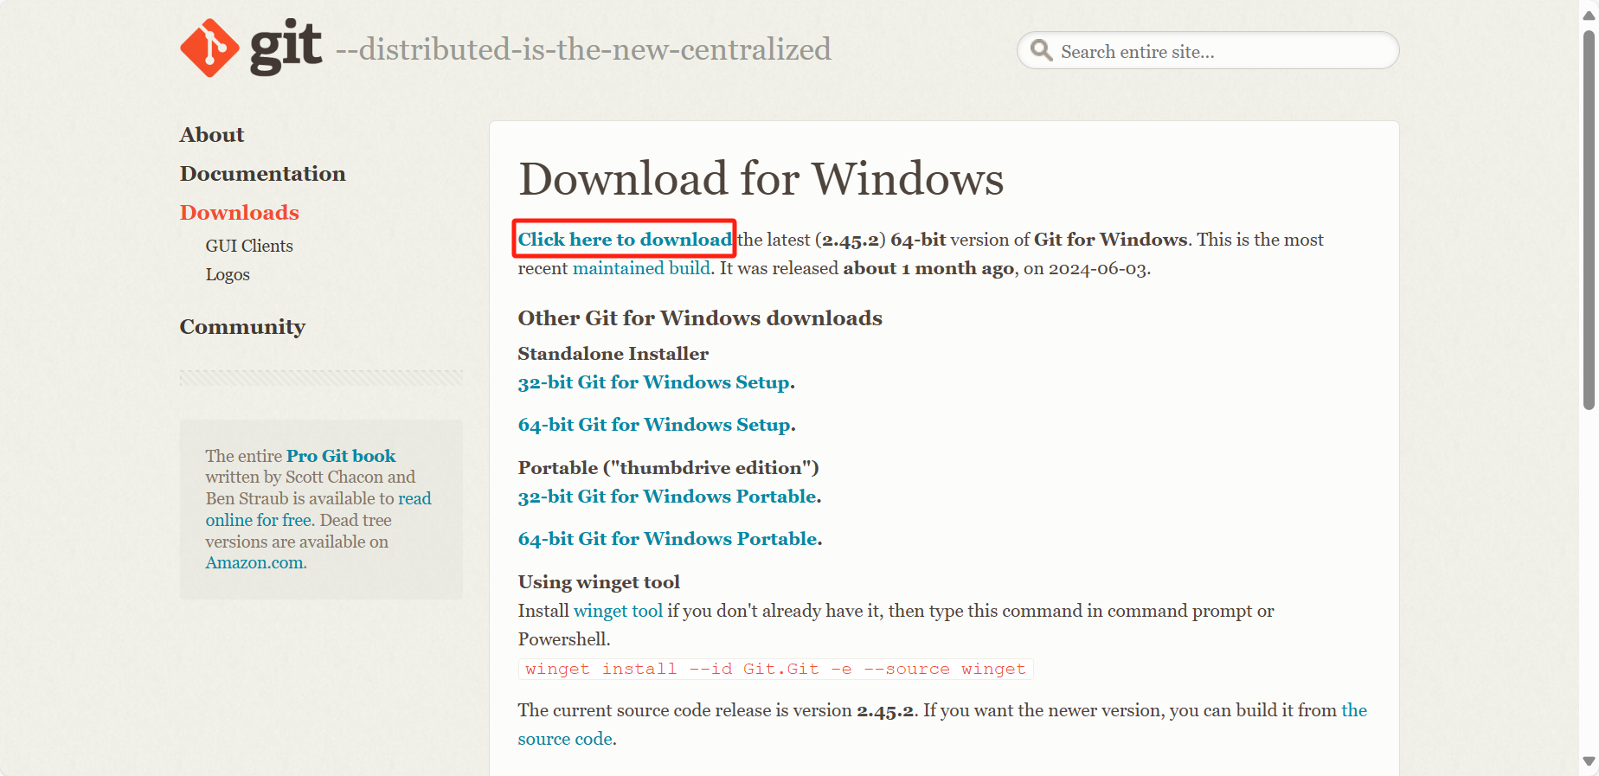Image resolution: width=1599 pixels, height=776 pixels.
Task: Open the Amazon.com link
Action: tap(256, 563)
